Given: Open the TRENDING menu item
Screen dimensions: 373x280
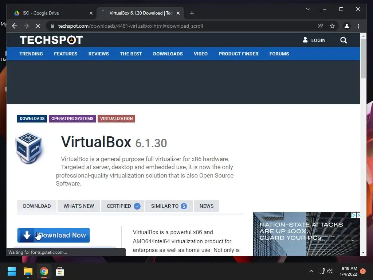Looking at the screenshot, I should click(31, 54).
